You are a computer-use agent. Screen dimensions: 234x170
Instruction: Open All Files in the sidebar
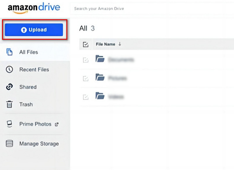pos(35,52)
